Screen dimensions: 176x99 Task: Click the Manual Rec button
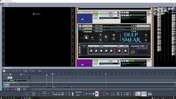pos(5,74)
